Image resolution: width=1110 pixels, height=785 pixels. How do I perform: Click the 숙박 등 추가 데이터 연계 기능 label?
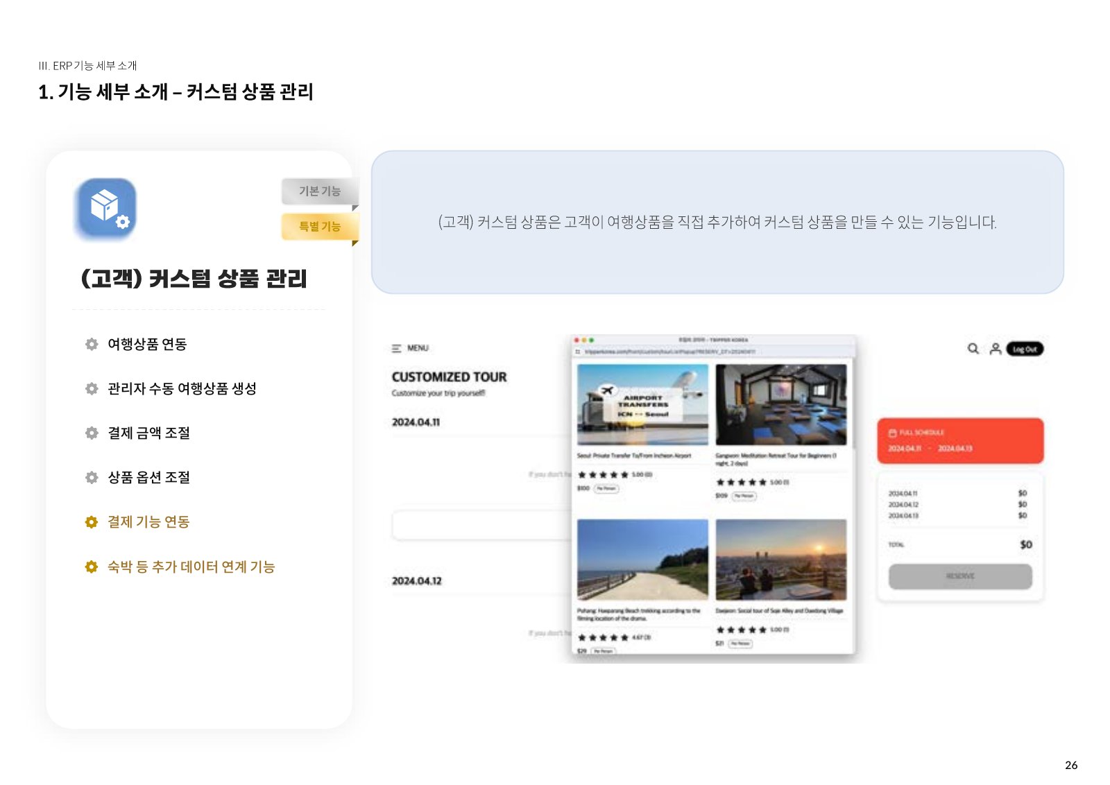[x=191, y=567]
